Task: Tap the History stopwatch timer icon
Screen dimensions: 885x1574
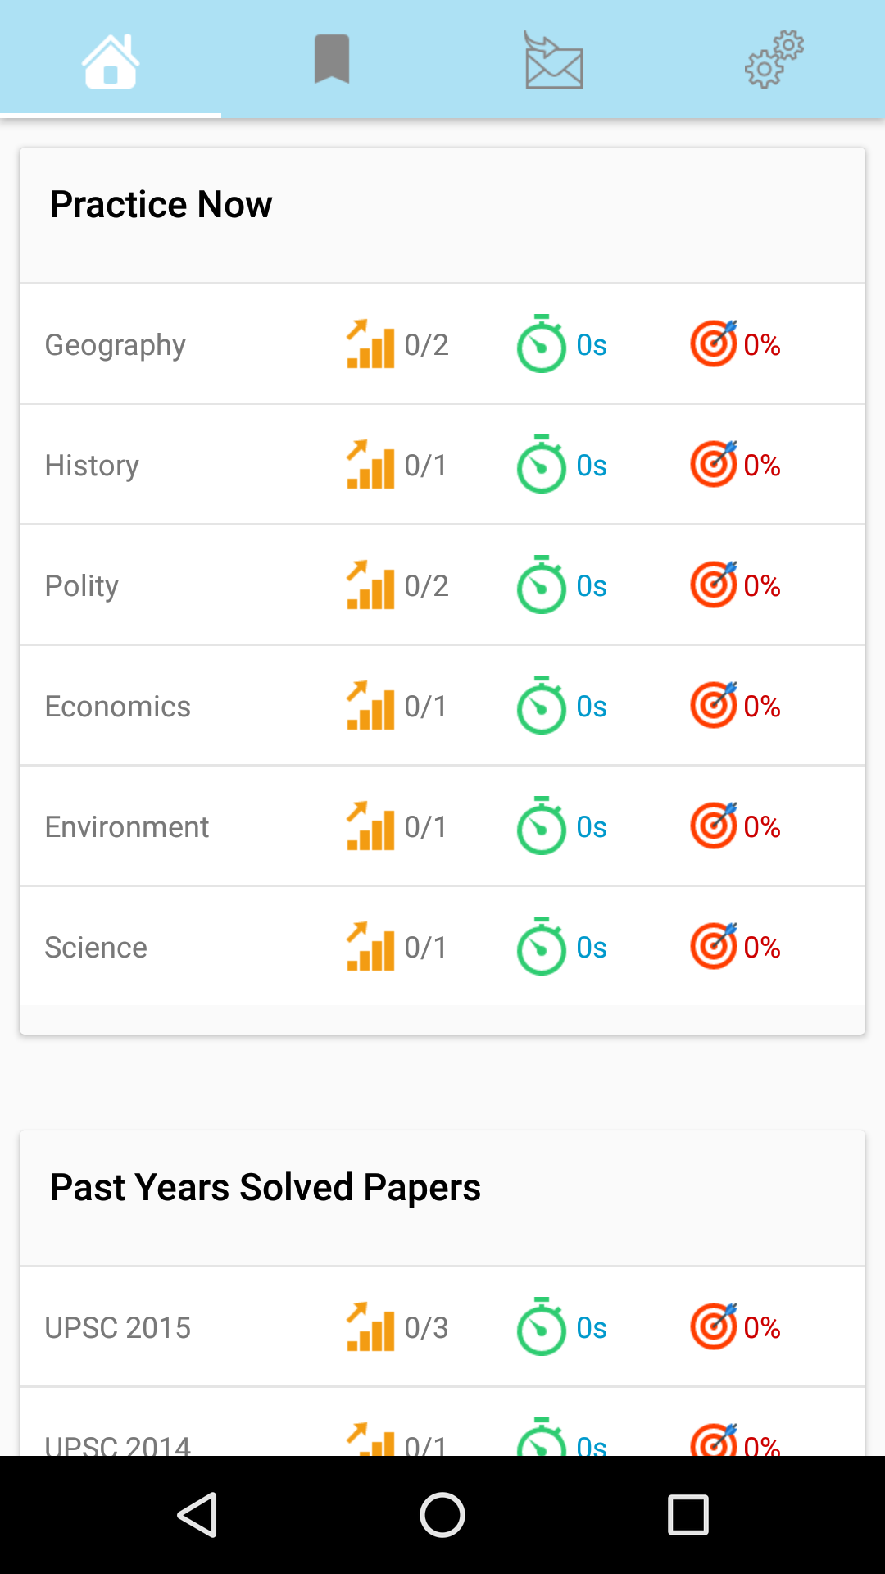Action: tap(541, 465)
